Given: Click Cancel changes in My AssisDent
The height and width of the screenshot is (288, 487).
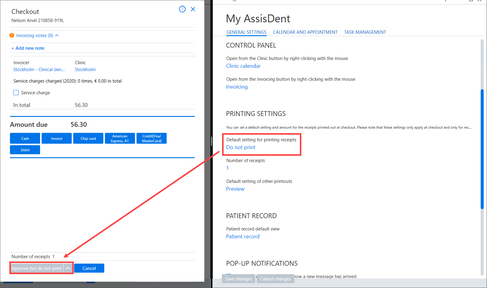Looking at the screenshot, I should click(x=275, y=279).
